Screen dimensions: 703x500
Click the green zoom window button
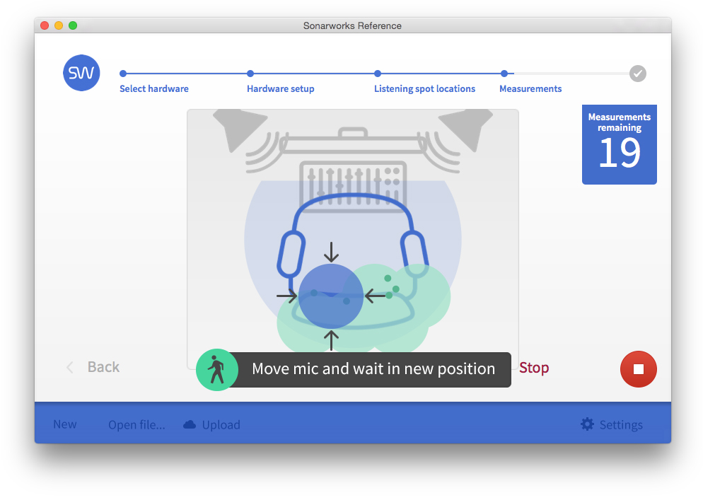tap(73, 25)
